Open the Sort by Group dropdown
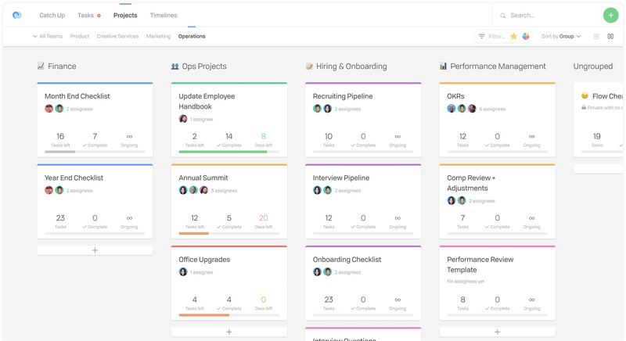The width and height of the screenshot is (626, 341). coord(561,36)
